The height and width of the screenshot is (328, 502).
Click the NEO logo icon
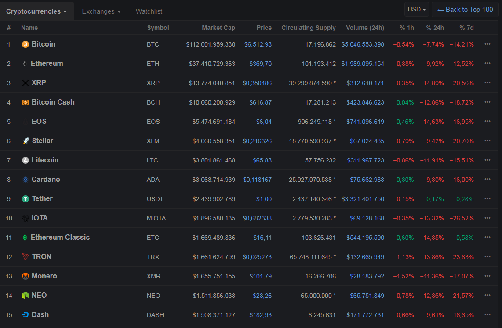click(25, 296)
